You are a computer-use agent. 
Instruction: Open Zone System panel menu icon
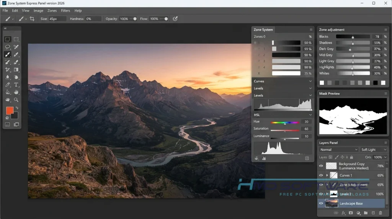point(311,29)
